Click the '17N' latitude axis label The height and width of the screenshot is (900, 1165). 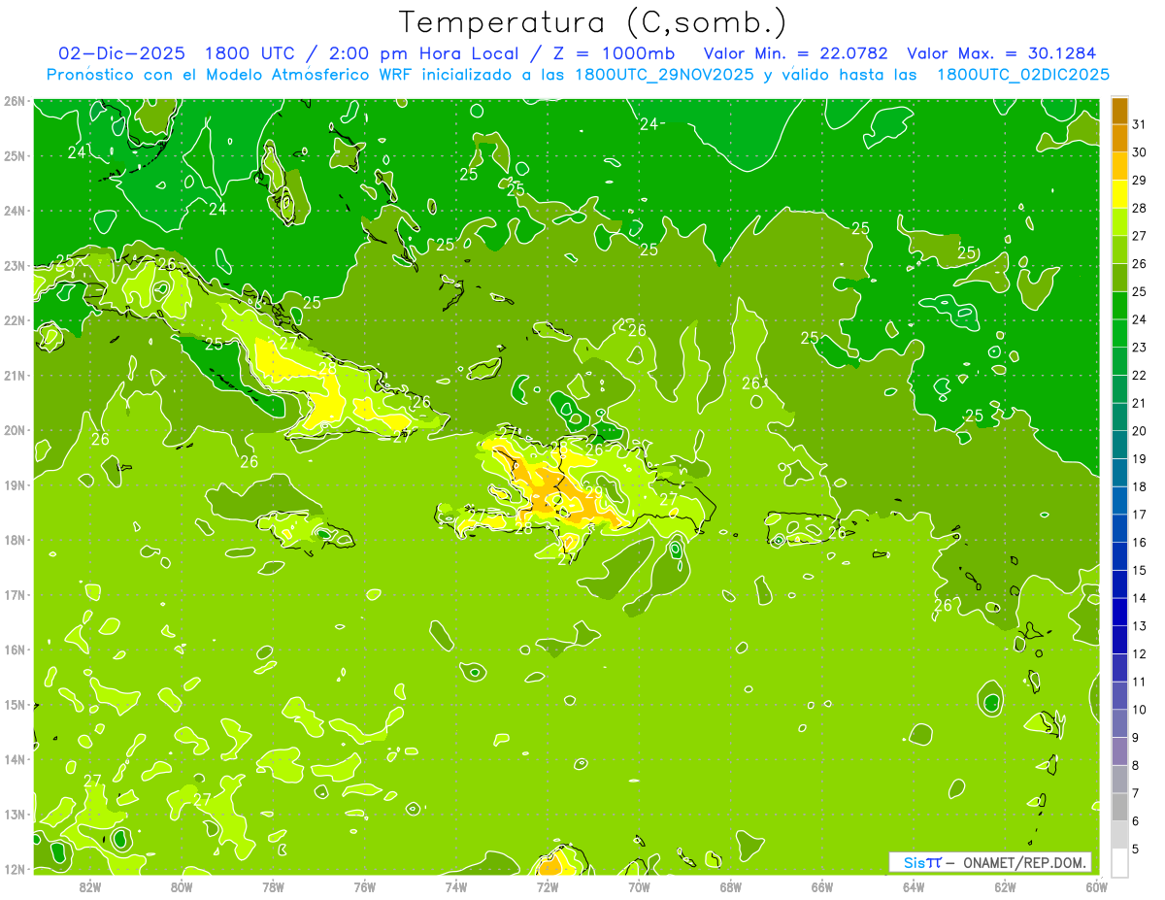pos(14,594)
